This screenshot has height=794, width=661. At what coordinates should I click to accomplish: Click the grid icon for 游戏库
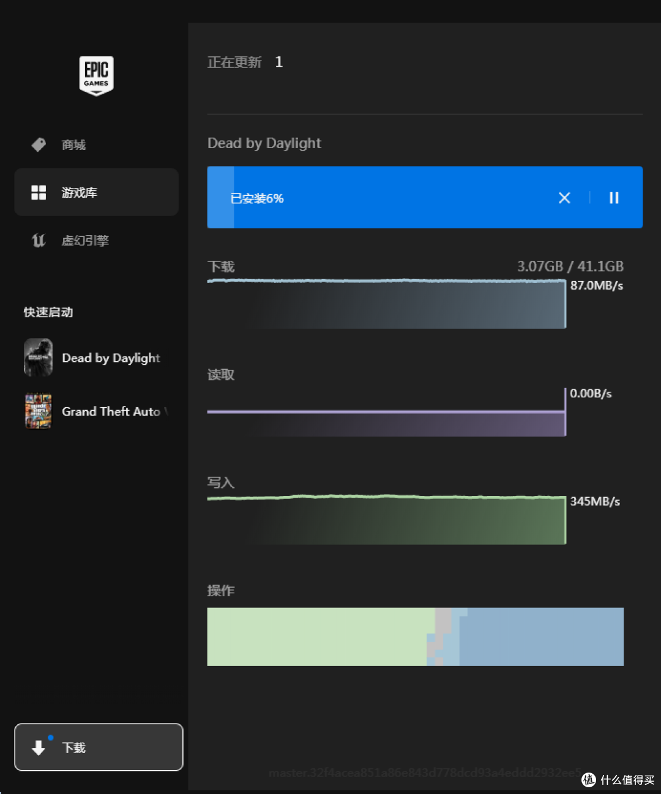pyautogui.click(x=39, y=192)
